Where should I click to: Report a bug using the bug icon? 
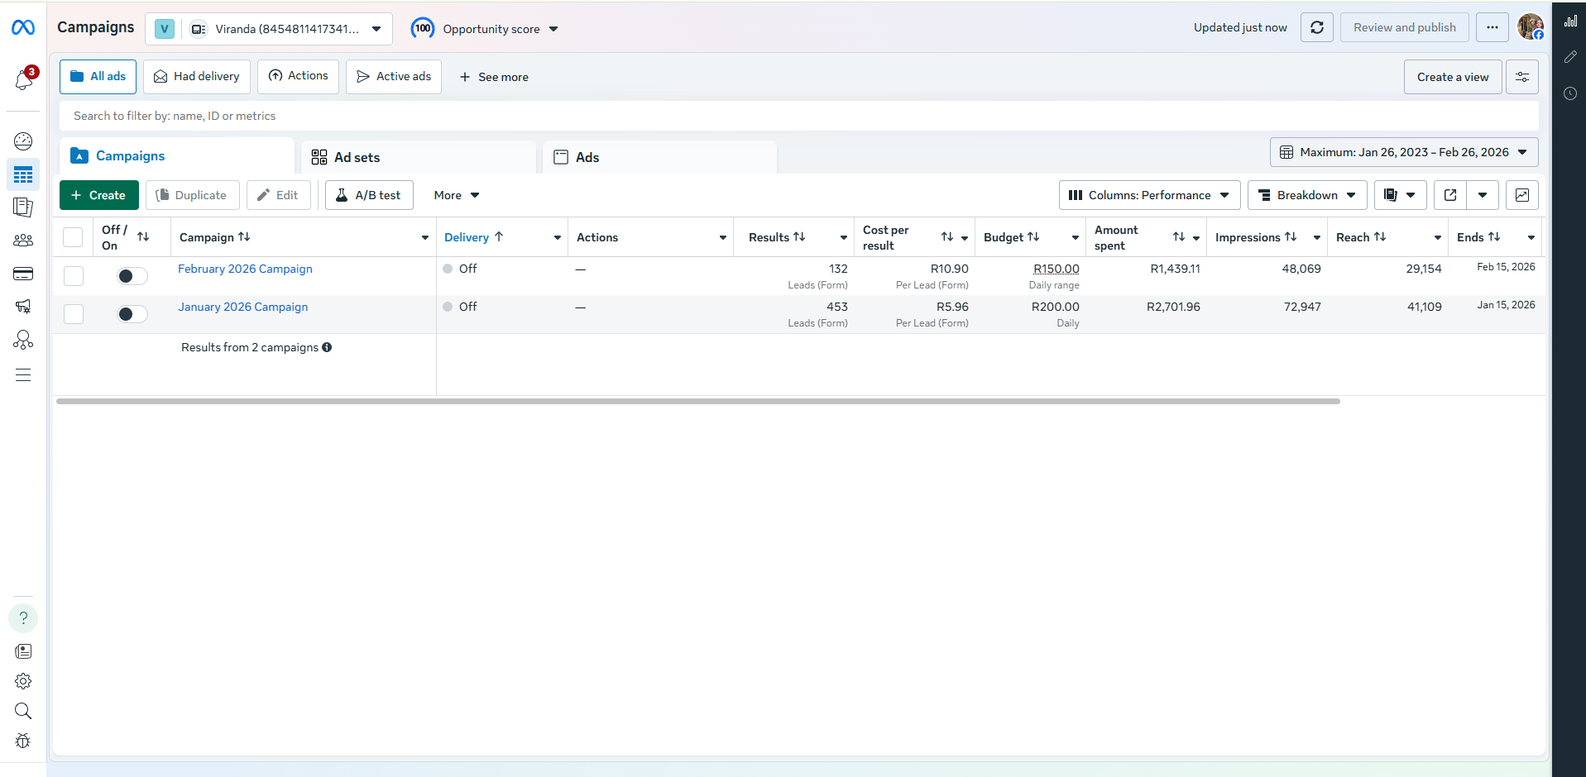[23, 741]
